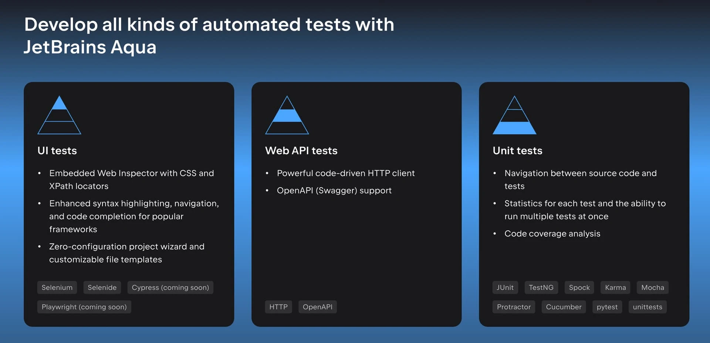This screenshot has height=343, width=710.
Task: Click "OpenAPI (Swagger) support" bullet
Action: (334, 191)
